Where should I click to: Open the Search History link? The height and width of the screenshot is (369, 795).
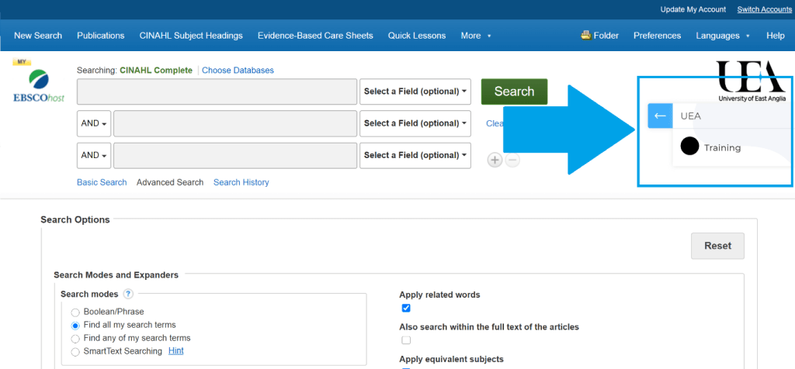click(x=241, y=182)
